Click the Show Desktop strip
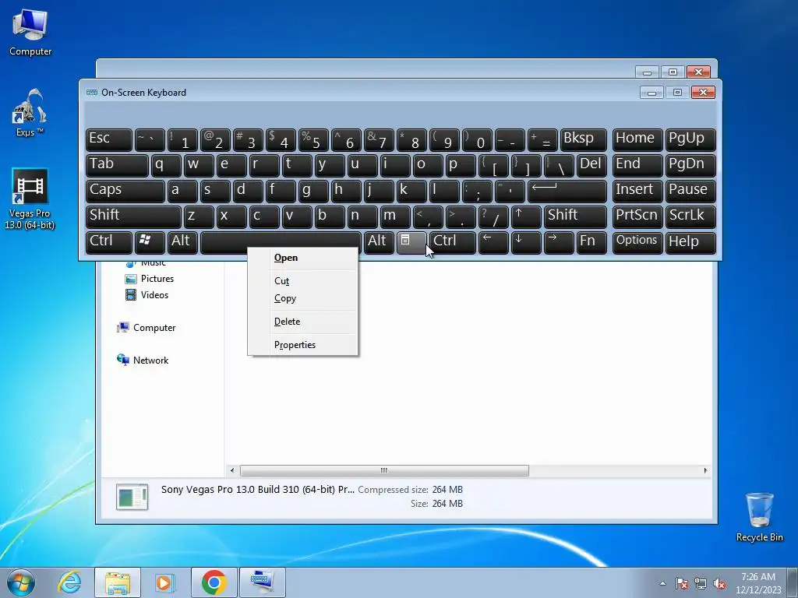798x598 pixels. click(794, 582)
